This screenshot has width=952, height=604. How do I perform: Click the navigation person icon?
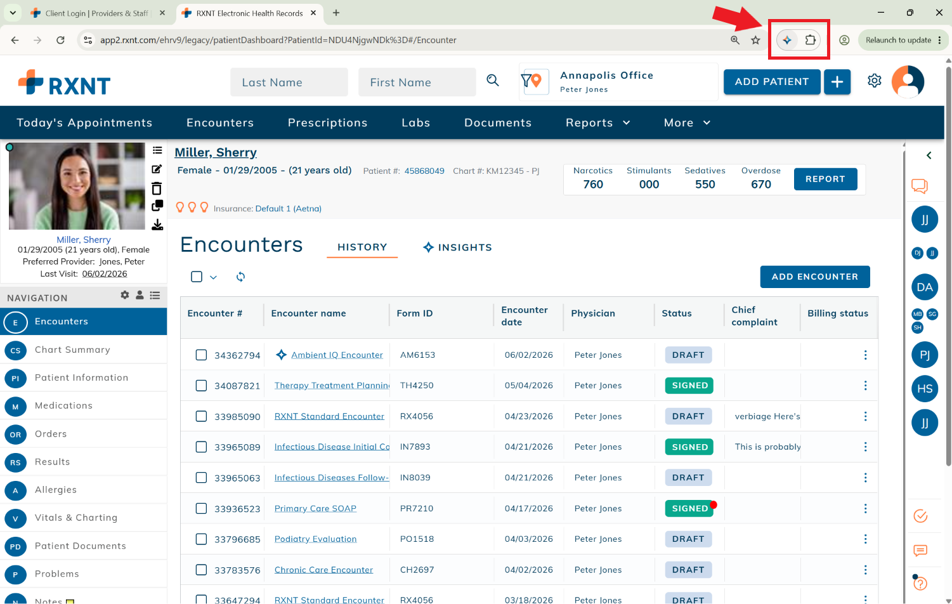pyautogui.click(x=140, y=295)
